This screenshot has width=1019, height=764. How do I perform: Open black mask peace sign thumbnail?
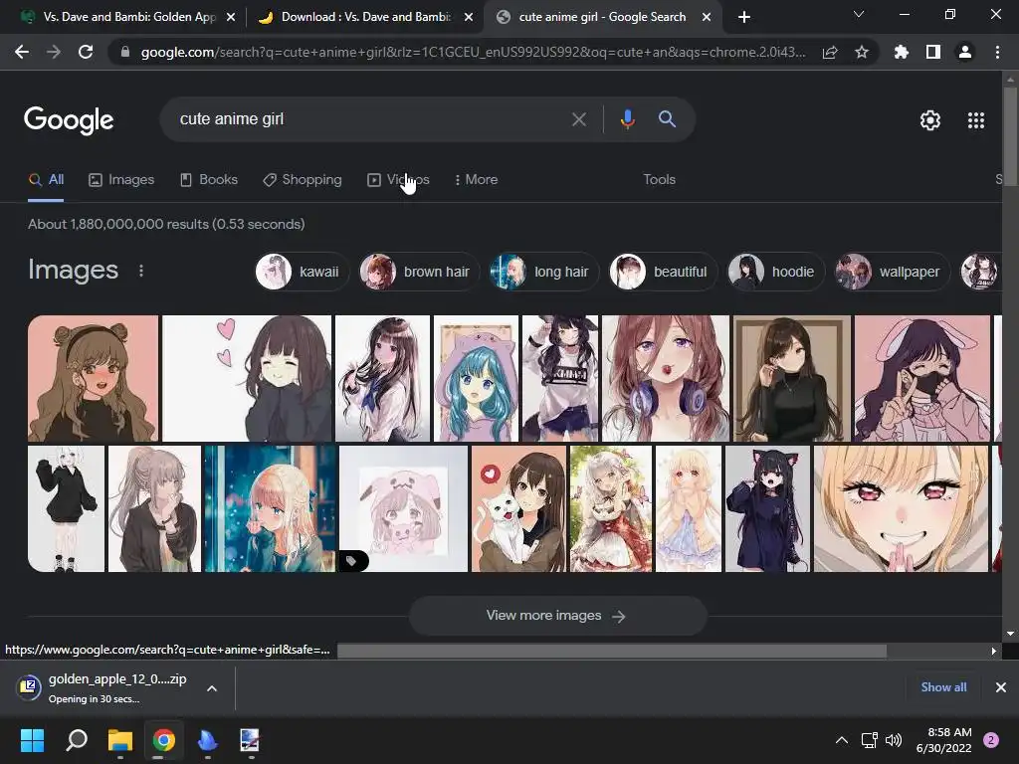(x=922, y=379)
